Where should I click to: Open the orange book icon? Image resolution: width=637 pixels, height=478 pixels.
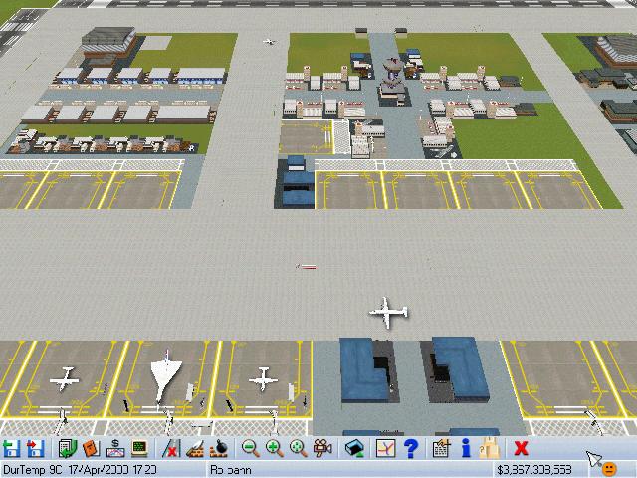90,449
